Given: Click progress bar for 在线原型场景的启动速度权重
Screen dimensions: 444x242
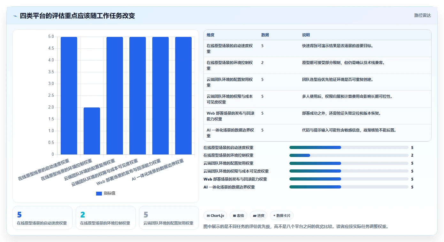Looking at the screenshot, I should (x=349, y=147).
